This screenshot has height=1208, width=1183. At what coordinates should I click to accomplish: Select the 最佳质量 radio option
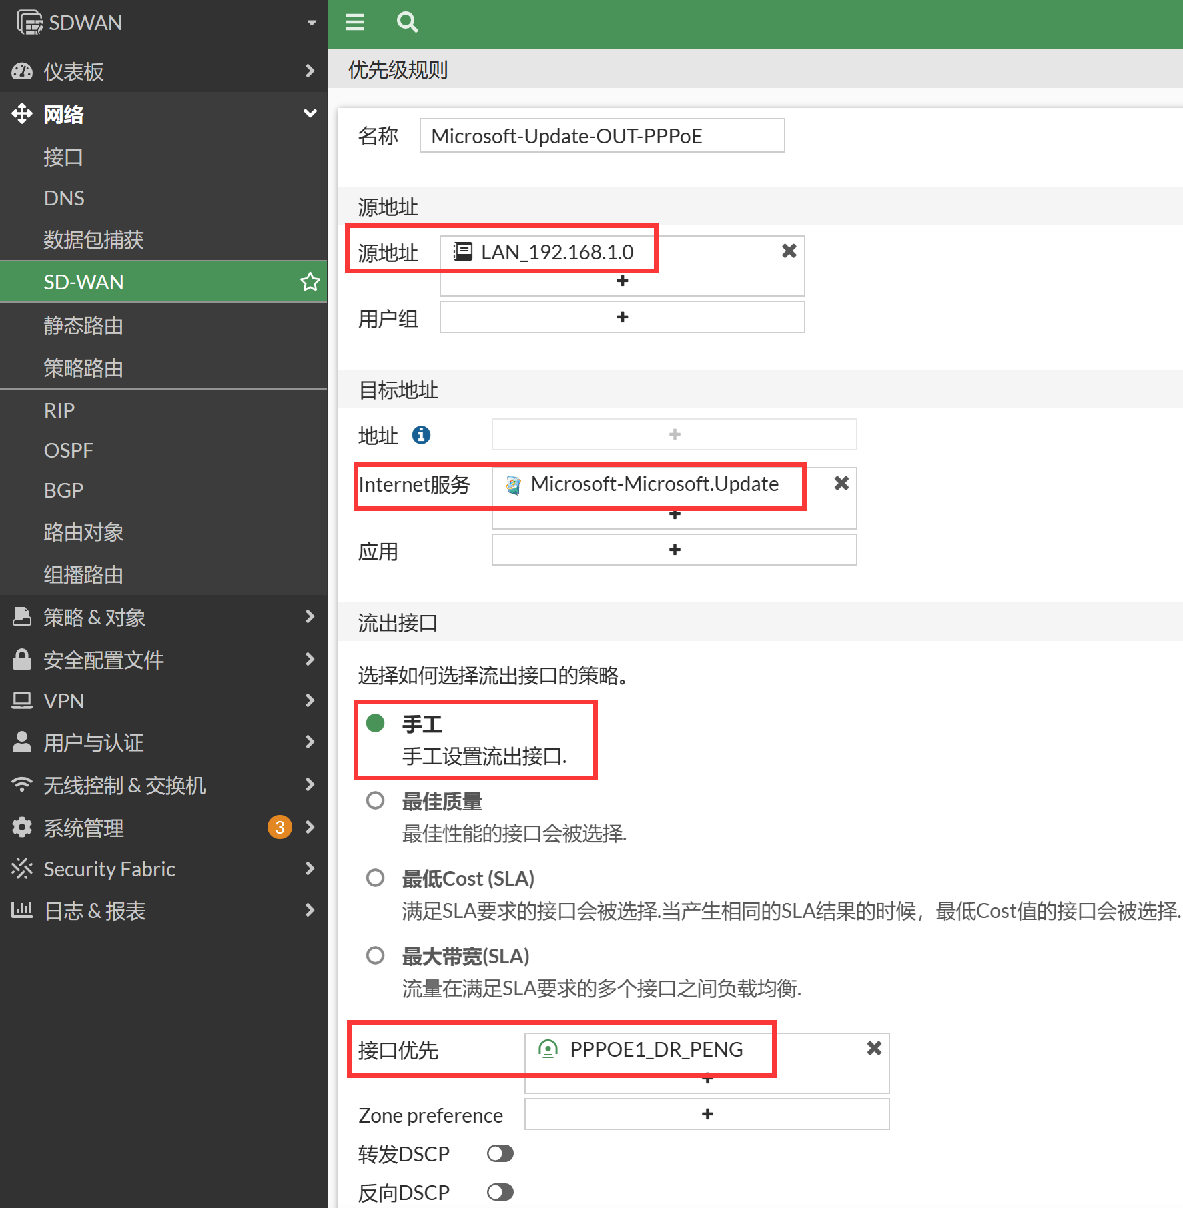pyautogui.click(x=376, y=801)
